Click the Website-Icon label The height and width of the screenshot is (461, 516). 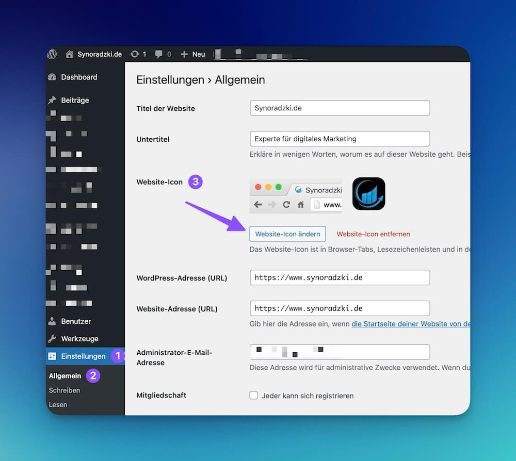[x=159, y=182]
